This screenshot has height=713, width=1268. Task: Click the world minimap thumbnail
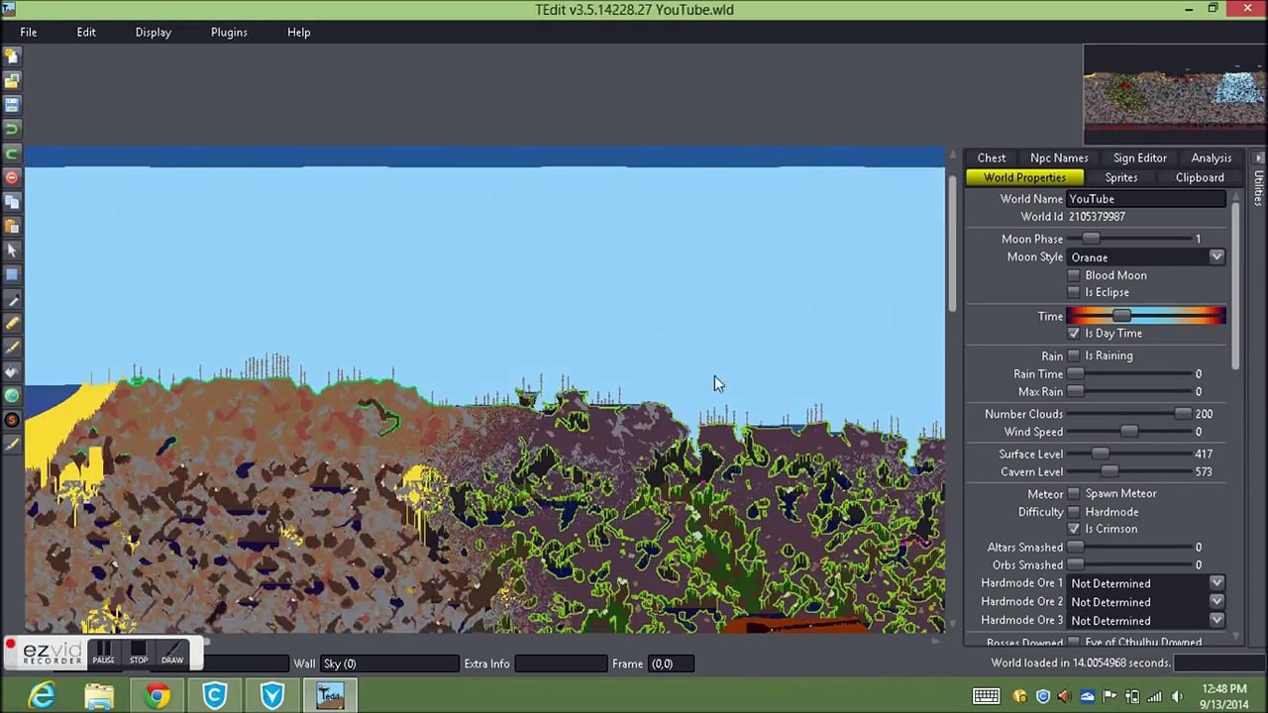1174,96
